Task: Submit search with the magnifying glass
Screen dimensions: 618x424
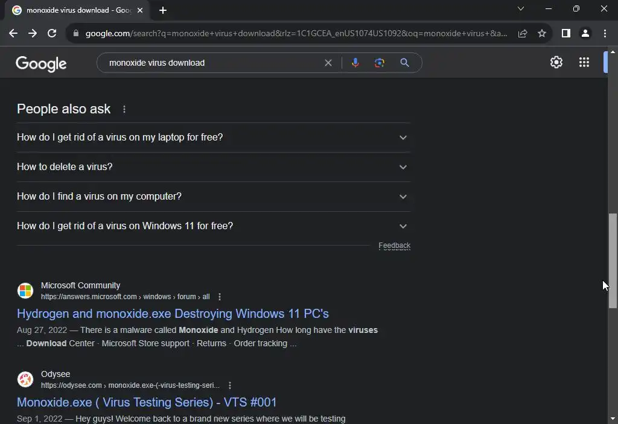Action: pos(404,63)
